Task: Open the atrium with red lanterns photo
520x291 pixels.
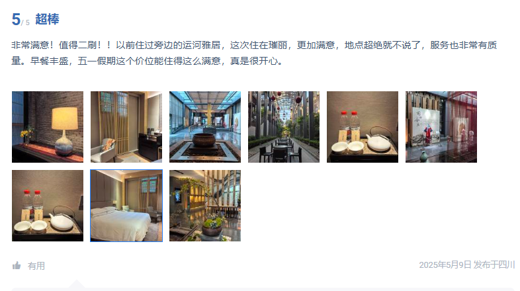Action: [x=284, y=127]
